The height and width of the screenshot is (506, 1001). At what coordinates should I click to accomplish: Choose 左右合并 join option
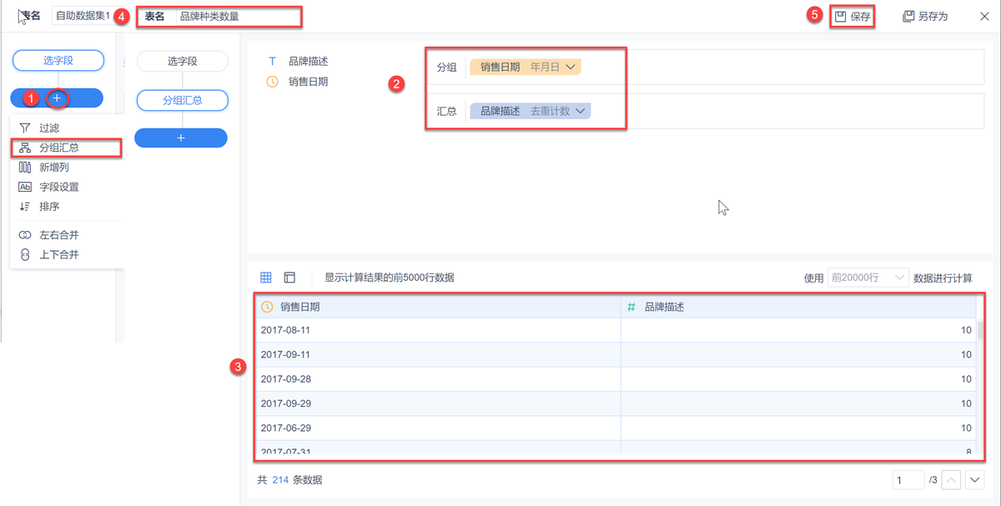tap(59, 235)
